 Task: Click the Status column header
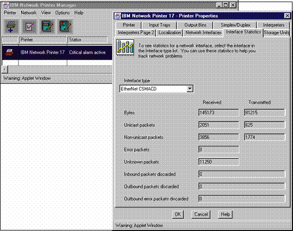pos(87,40)
